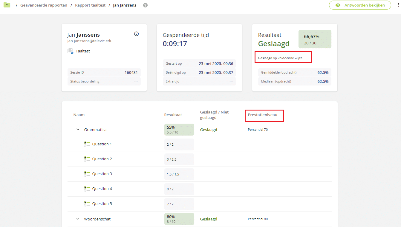Click the large green Geslaagd result heading
This screenshot has width=401, height=227.
(274, 44)
